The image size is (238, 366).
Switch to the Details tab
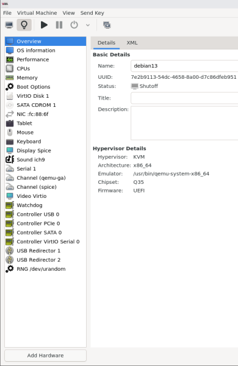(x=106, y=43)
